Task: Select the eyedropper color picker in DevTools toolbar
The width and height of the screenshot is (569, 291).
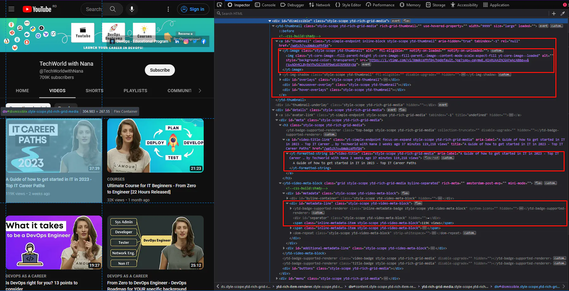Action: coord(563,14)
